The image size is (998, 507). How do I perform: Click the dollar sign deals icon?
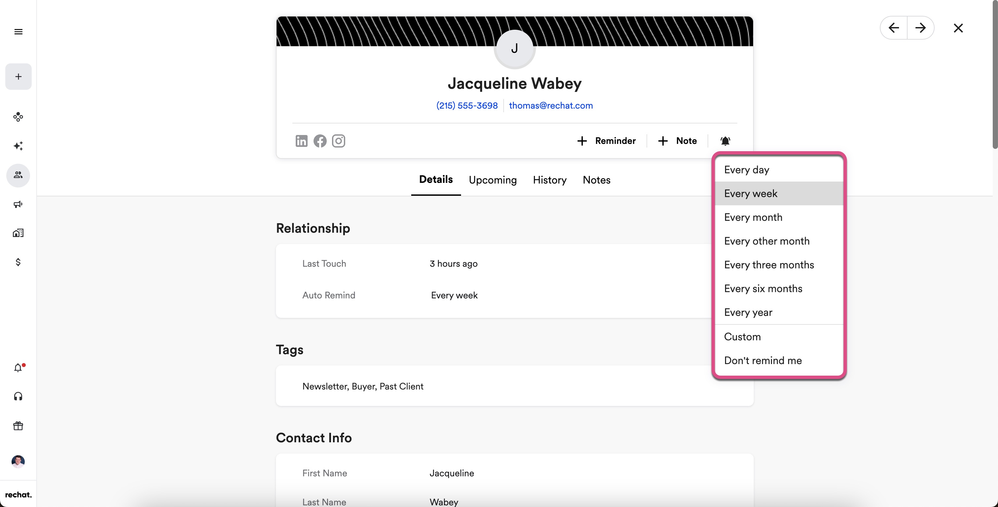coord(18,262)
